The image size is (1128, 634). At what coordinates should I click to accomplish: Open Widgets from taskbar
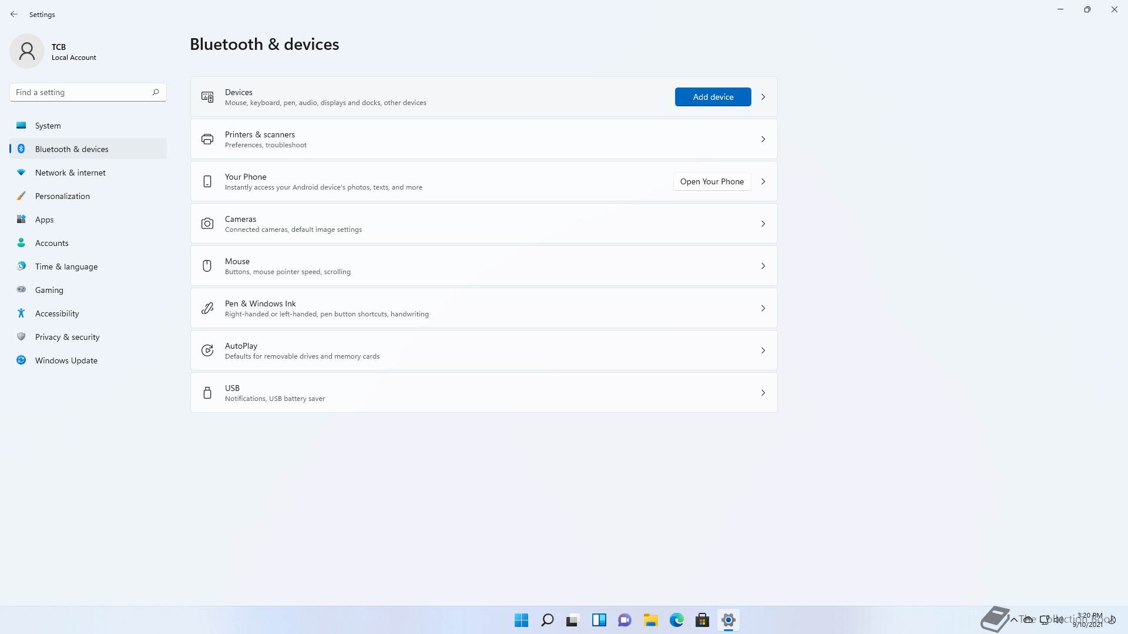tap(599, 620)
